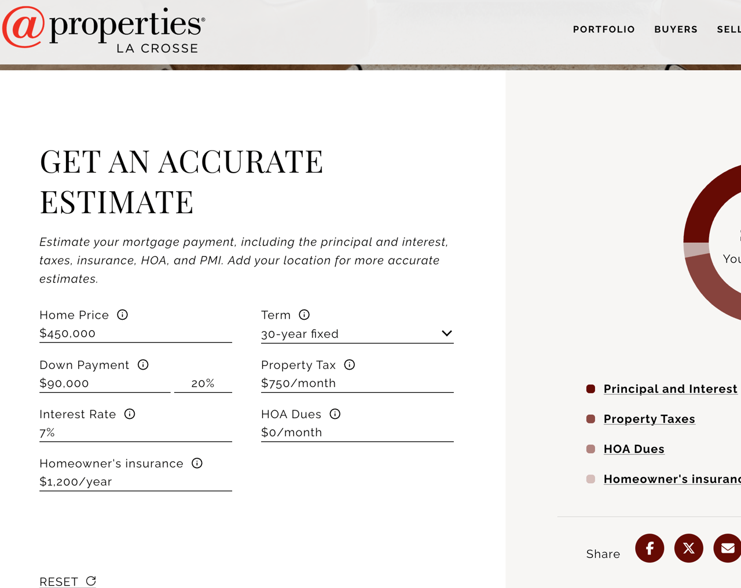The image size is (741, 588).
Task: Click the Interest Rate info icon
Action: 130,414
